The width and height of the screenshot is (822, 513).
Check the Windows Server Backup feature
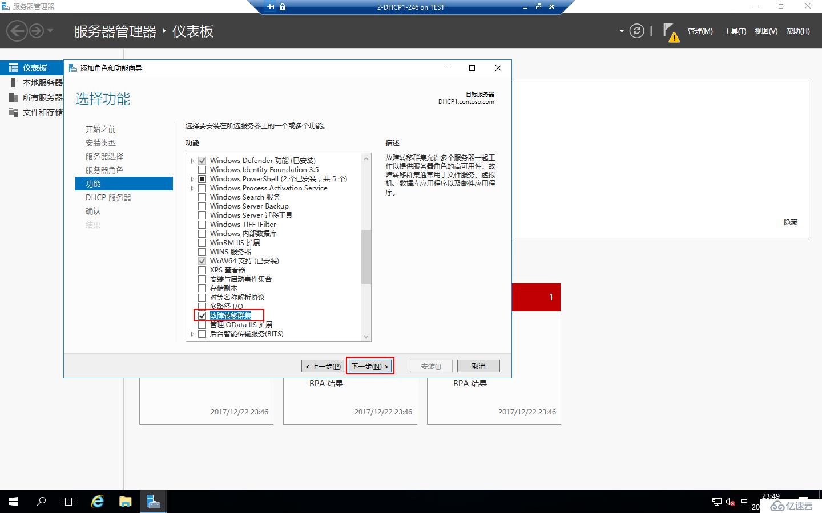(x=202, y=206)
